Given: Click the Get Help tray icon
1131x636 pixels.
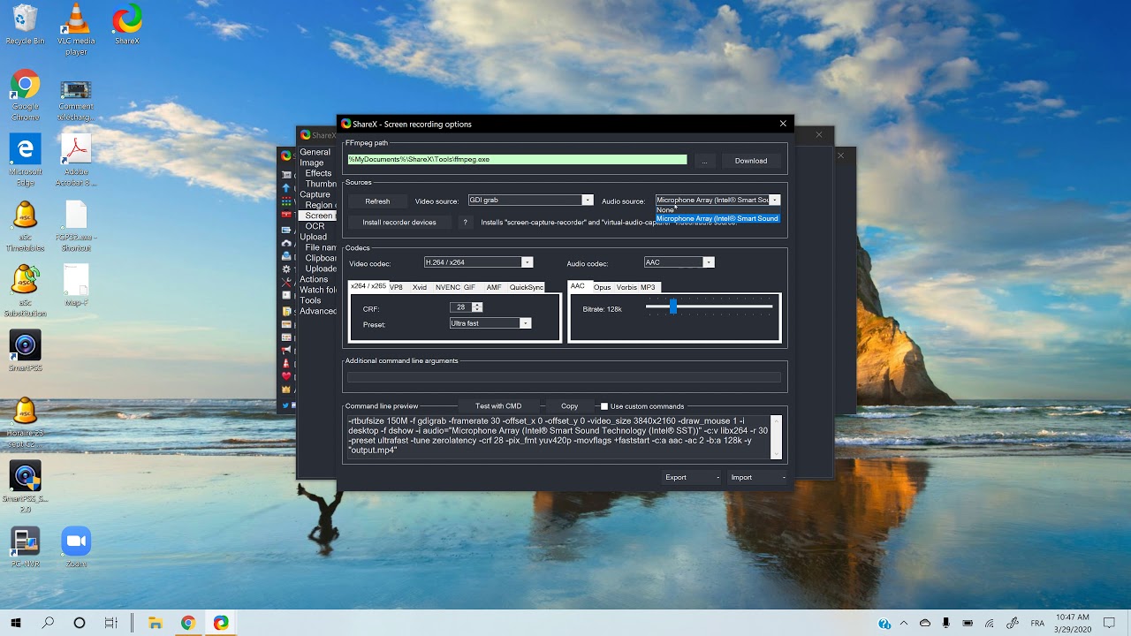Looking at the screenshot, I should (884, 624).
